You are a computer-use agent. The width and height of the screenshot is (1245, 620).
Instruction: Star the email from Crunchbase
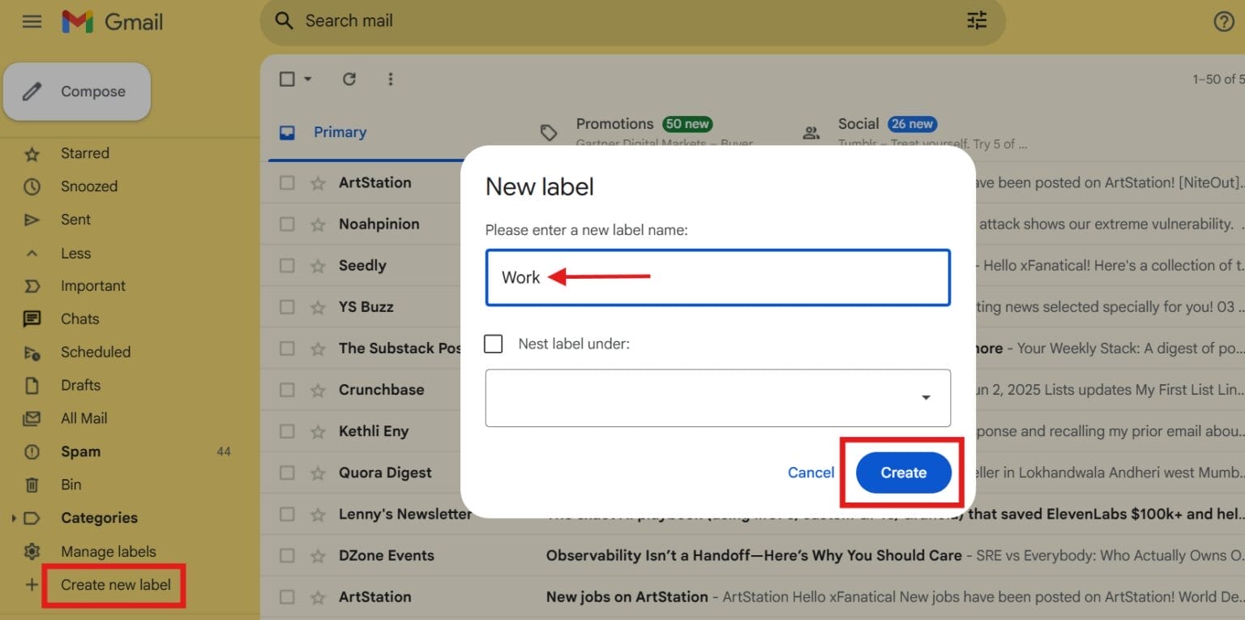pyautogui.click(x=317, y=389)
